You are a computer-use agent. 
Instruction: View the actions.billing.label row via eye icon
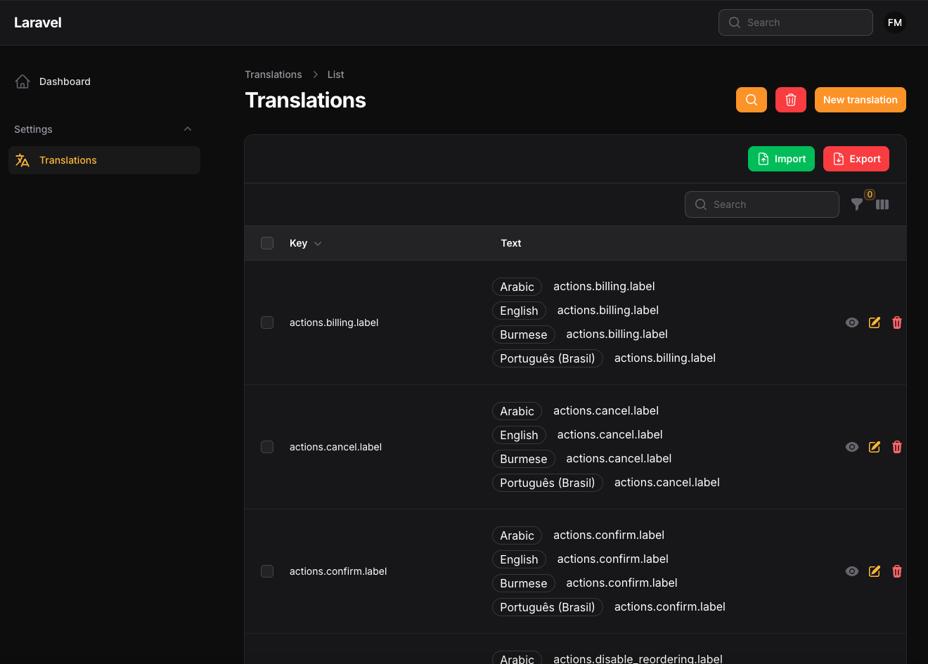(x=852, y=323)
